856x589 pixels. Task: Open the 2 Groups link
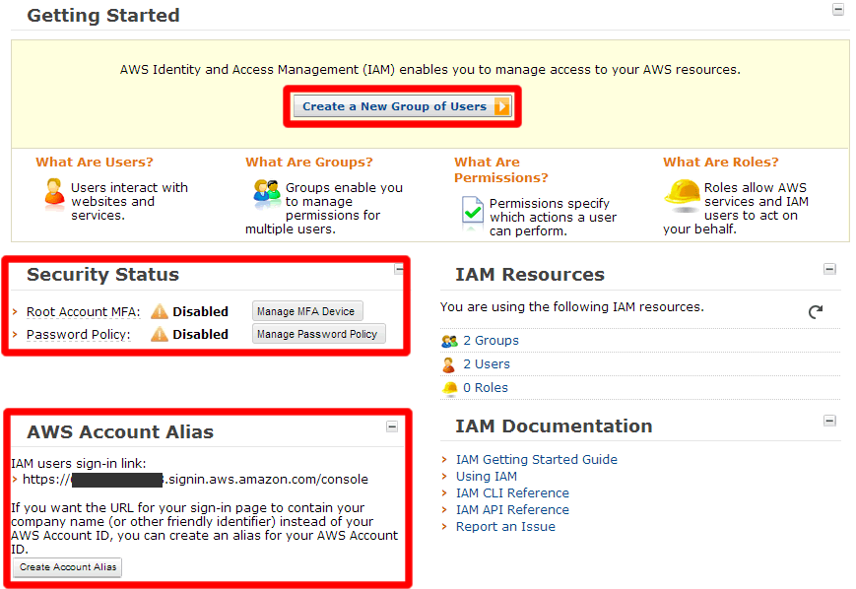[x=491, y=341]
